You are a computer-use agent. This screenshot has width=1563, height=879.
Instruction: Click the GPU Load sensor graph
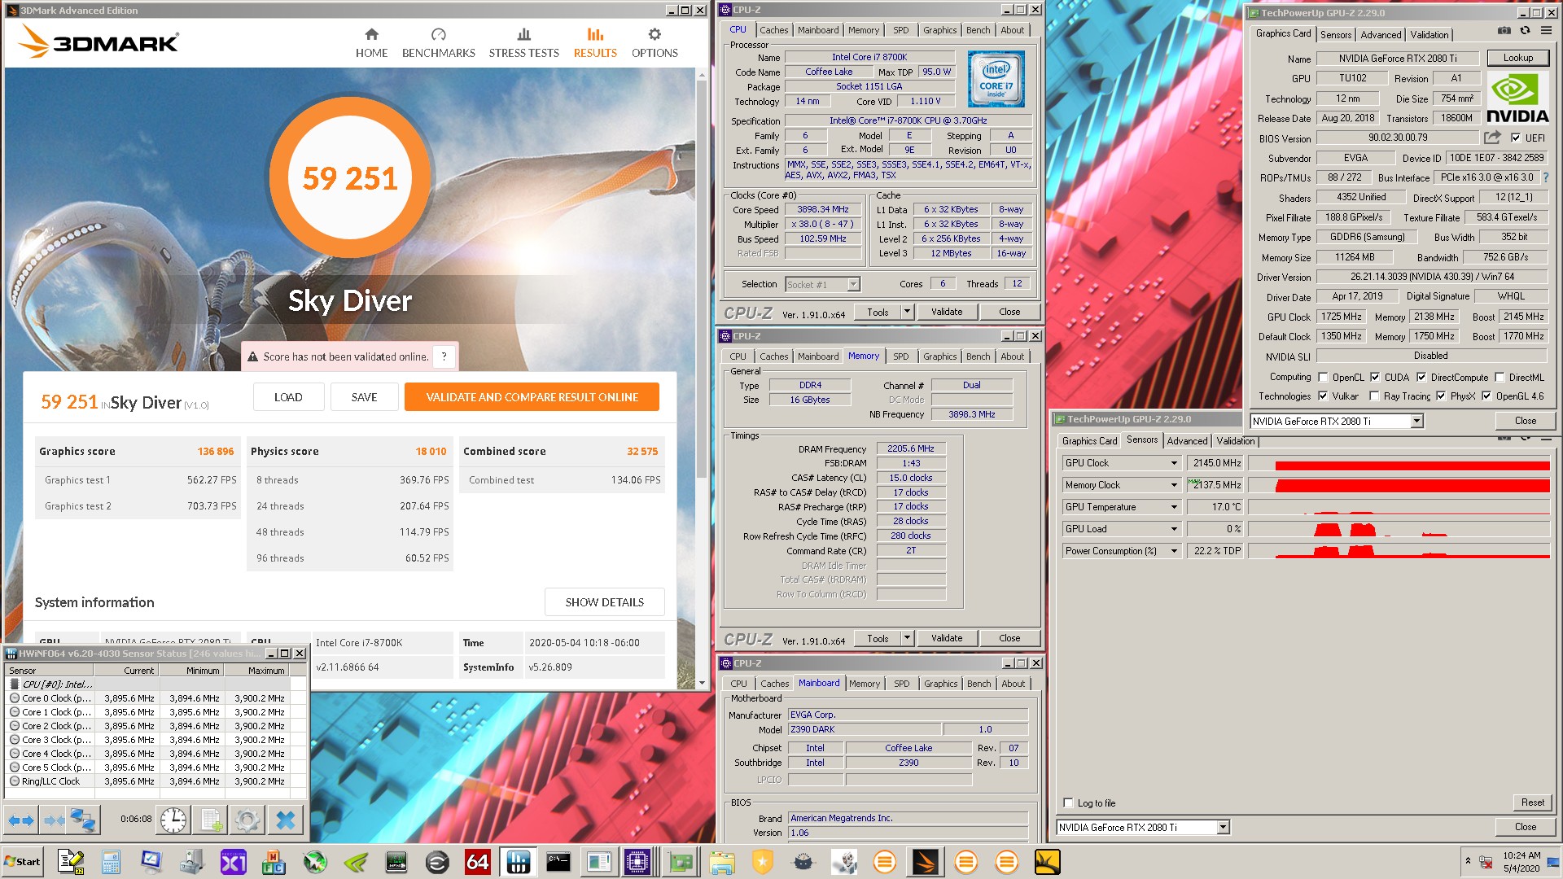coord(1398,529)
